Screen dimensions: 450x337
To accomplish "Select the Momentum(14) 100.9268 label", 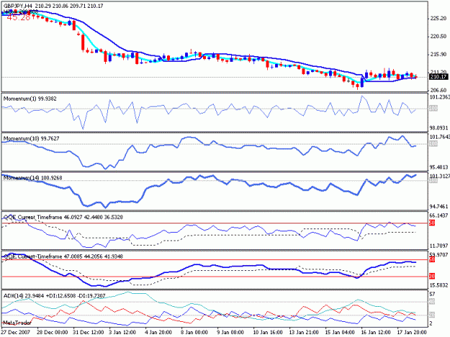I will [32, 177].
